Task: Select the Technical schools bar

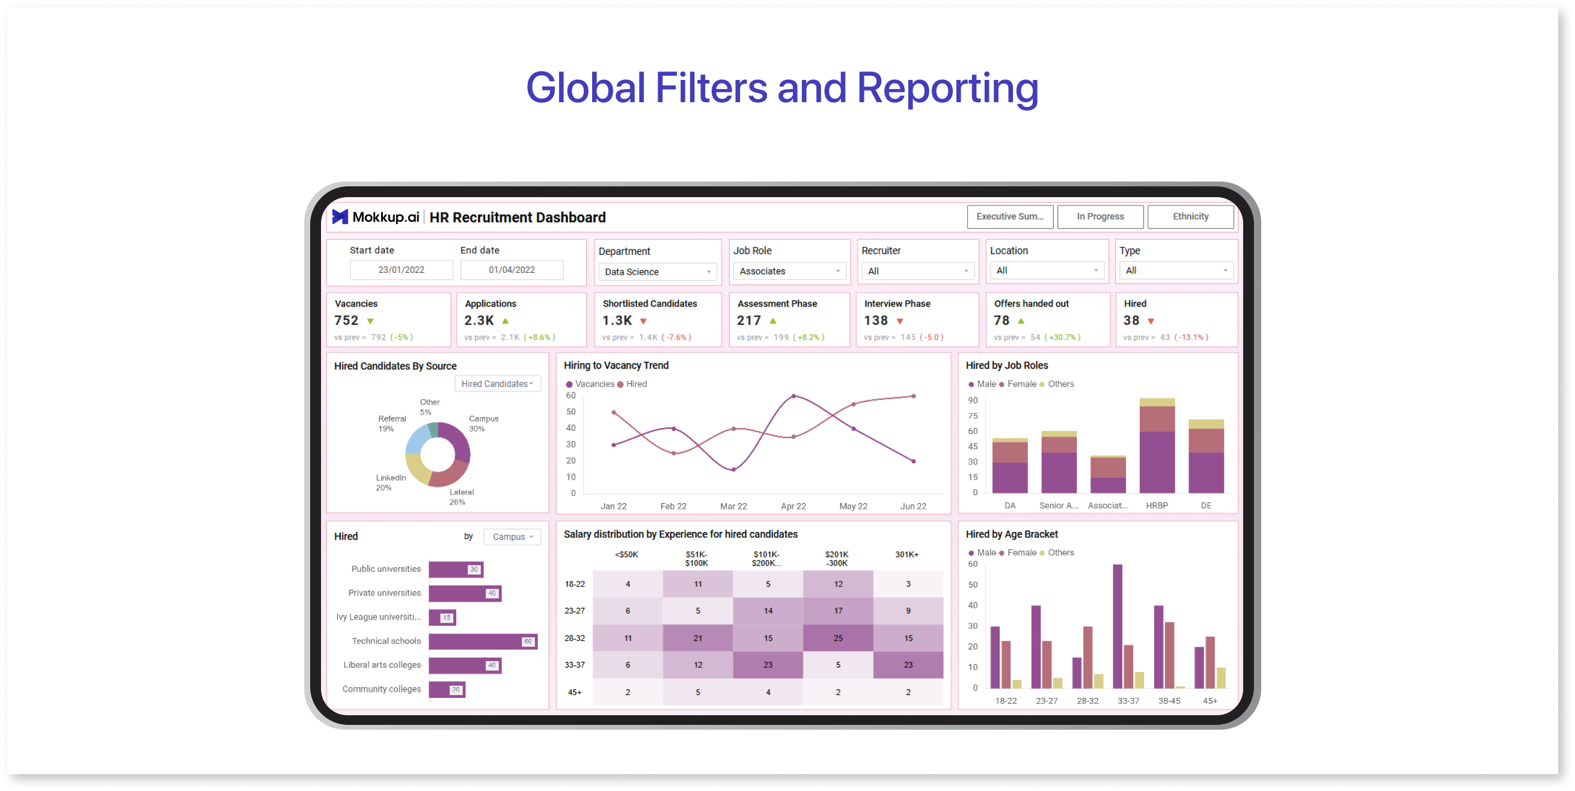Action: [x=483, y=641]
